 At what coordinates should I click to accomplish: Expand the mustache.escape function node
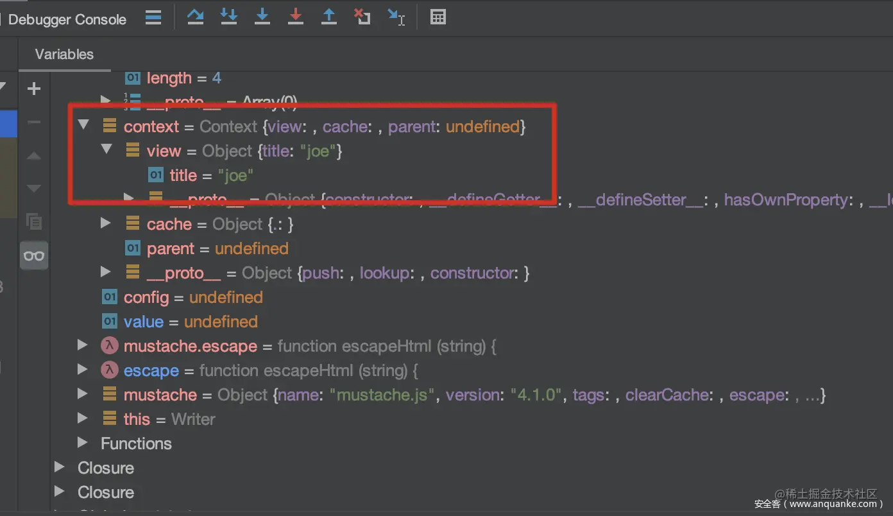click(82, 345)
